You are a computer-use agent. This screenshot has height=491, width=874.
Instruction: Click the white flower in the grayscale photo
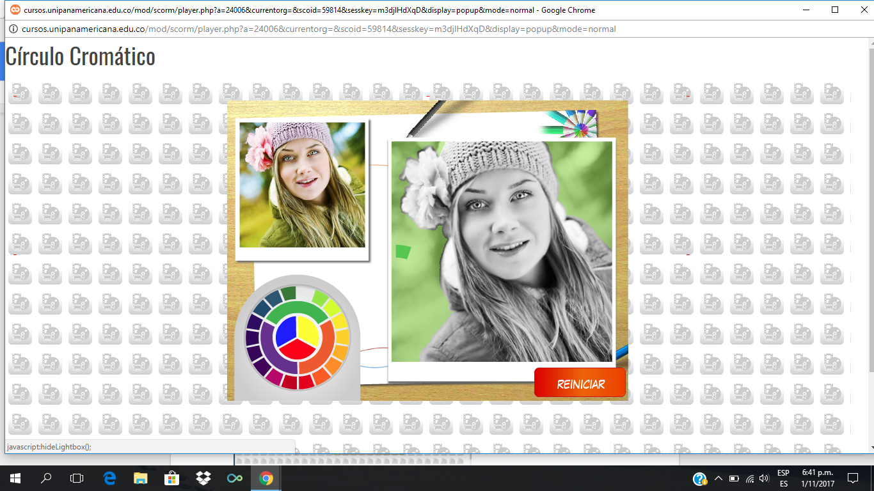[x=427, y=189]
